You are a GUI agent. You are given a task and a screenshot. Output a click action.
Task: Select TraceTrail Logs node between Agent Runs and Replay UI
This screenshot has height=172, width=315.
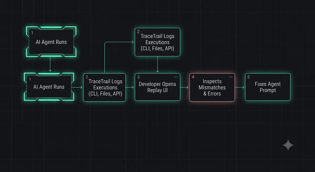pyautogui.click(x=104, y=87)
